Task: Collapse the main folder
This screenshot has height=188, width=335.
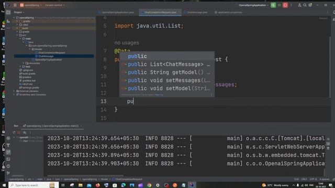Action: pos(20,39)
